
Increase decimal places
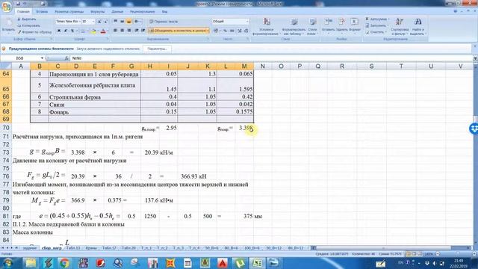click(x=239, y=31)
